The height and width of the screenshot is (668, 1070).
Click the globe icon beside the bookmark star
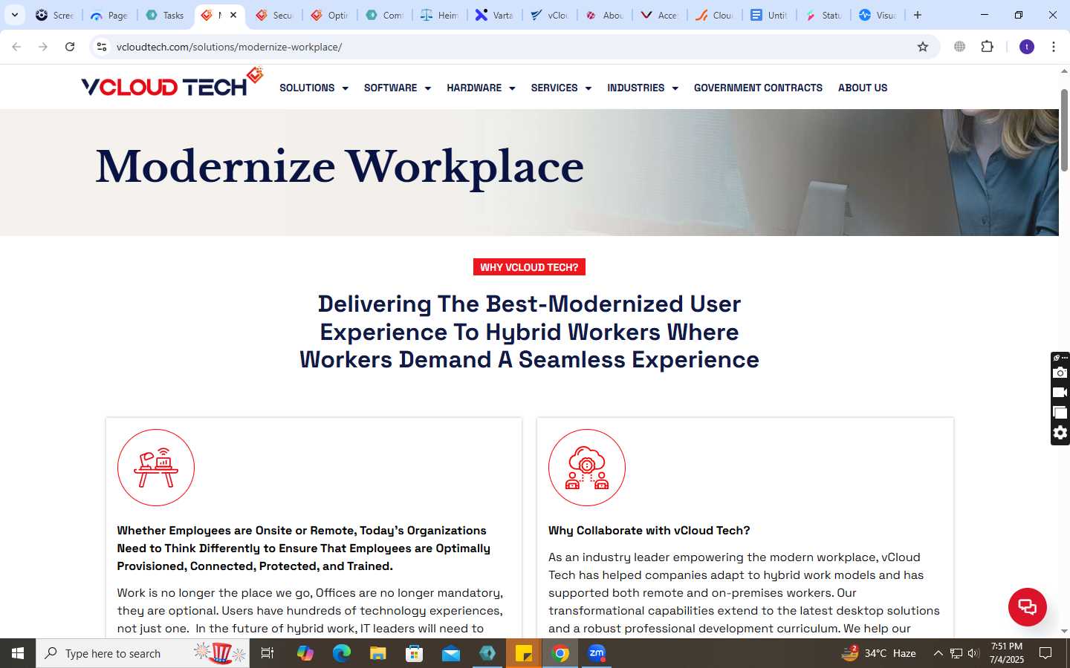click(x=960, y=47)
